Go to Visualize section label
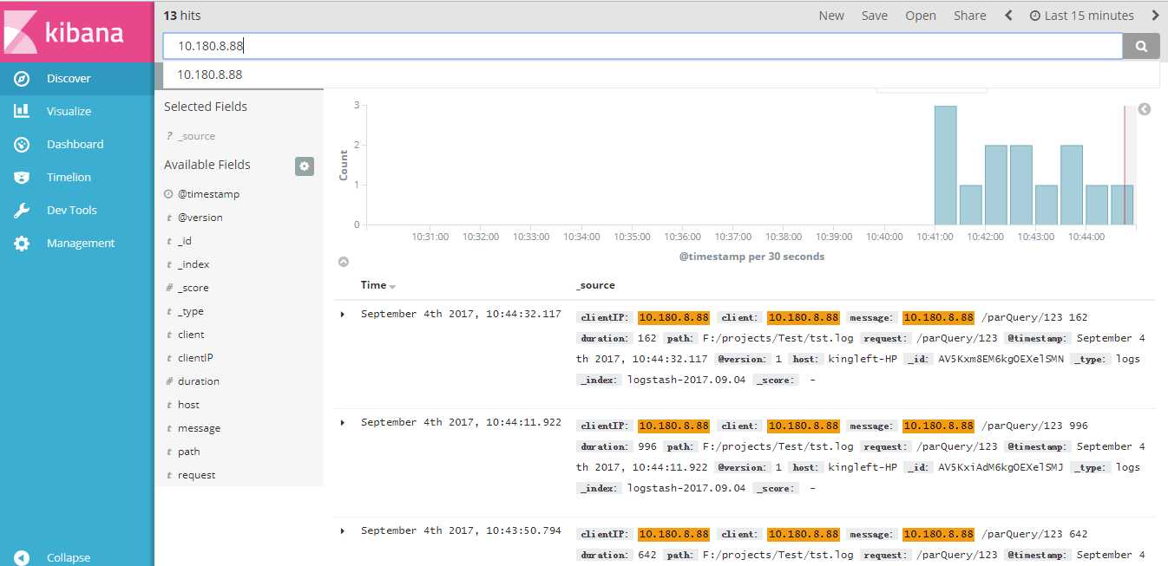 click(x=69, y=112)
